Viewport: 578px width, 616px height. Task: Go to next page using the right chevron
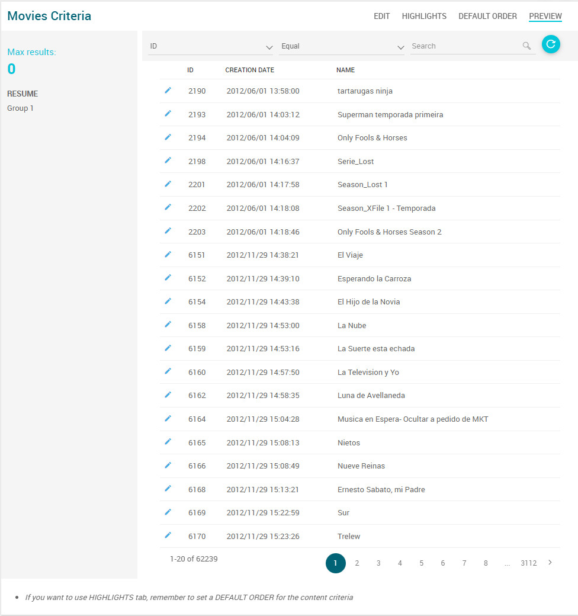[x=550, y=563]
